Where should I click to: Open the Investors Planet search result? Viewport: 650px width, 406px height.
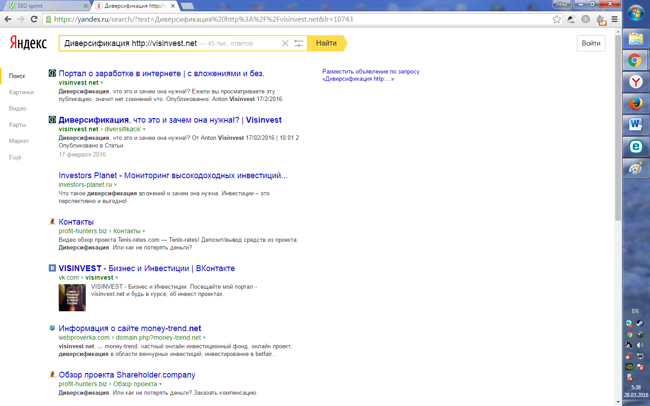click(x=173, y=175)
